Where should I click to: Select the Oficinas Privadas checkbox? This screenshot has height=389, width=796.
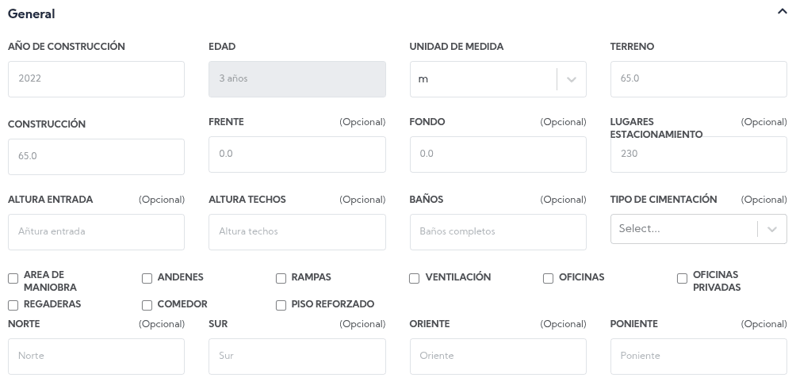(682, 279)
